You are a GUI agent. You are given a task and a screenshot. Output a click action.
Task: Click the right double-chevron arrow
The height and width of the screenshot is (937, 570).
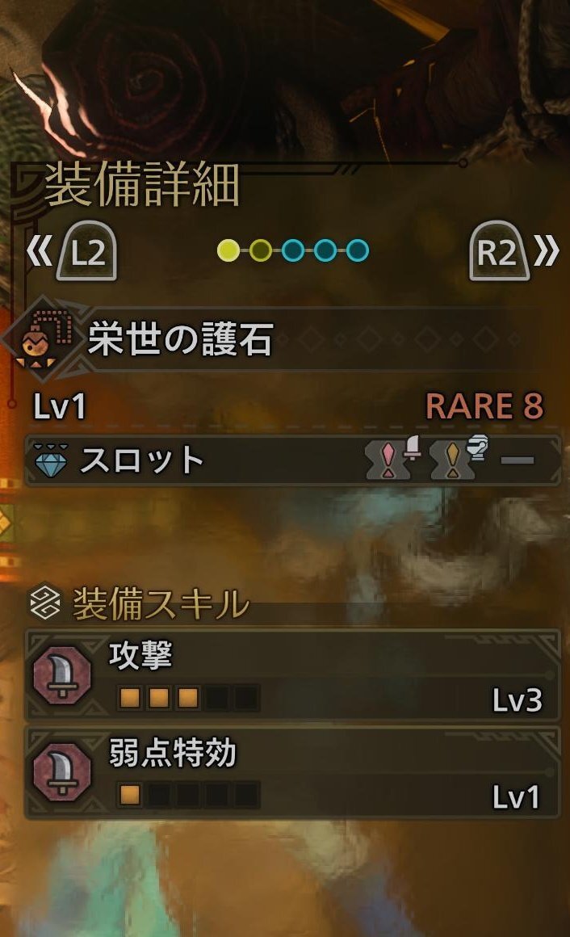tap(547, 251)
